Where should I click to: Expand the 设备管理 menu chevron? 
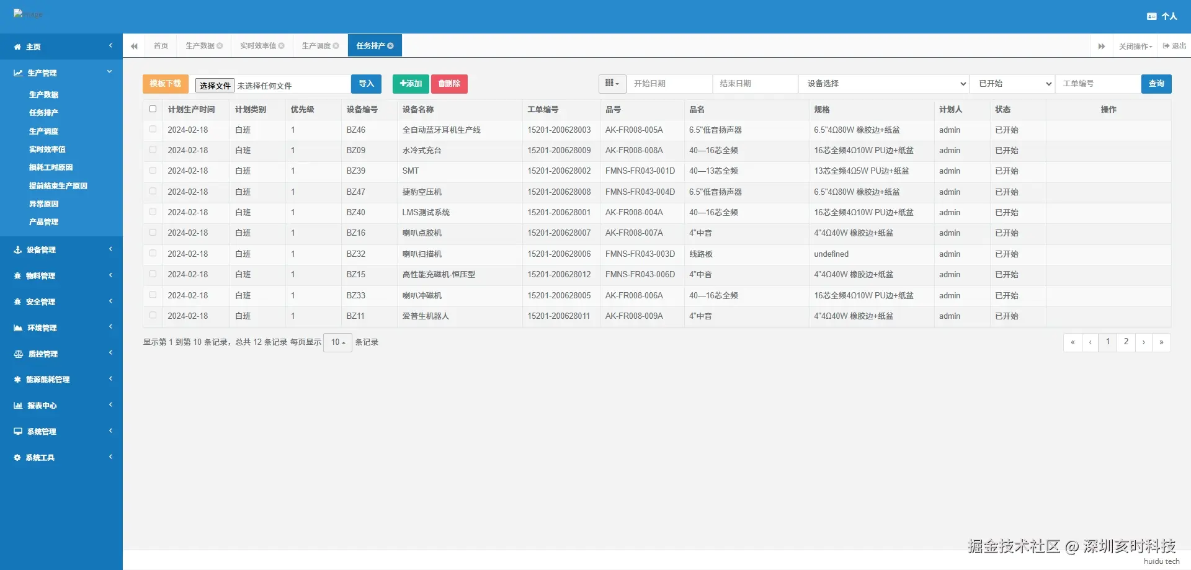pyautogui.click(x=110, y=249)
